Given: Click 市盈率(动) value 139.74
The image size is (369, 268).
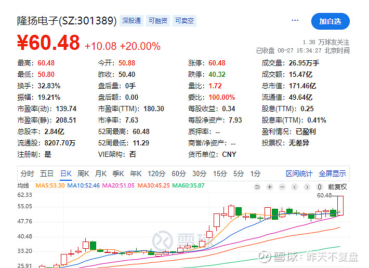Looking at the screenshot, I should coord(66,109).
